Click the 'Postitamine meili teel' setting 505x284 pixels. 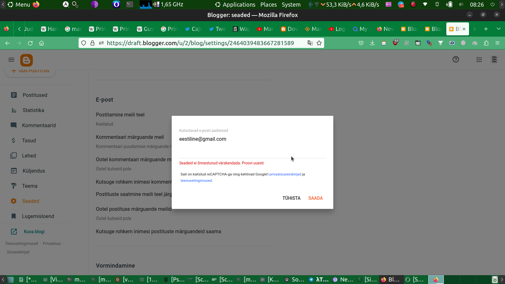[x=120, y=115]
